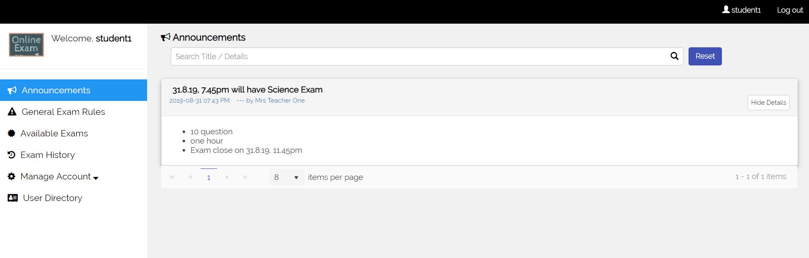
Task: Hide details of Science Exam announcement
Action: coord(768,103)
